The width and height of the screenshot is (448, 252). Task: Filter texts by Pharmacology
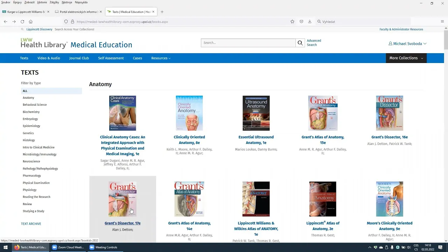[x=32, y=176]
